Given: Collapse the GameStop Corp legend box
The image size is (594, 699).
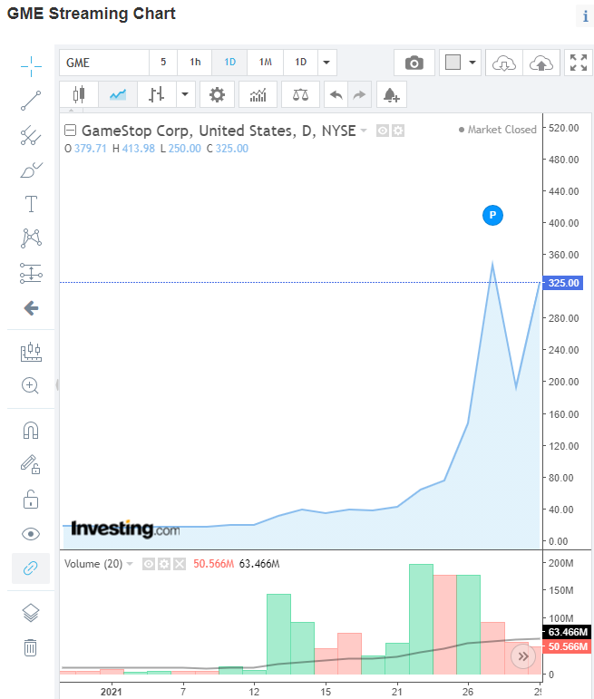Looking at the screenshot, I should click(x=70, y=131).
